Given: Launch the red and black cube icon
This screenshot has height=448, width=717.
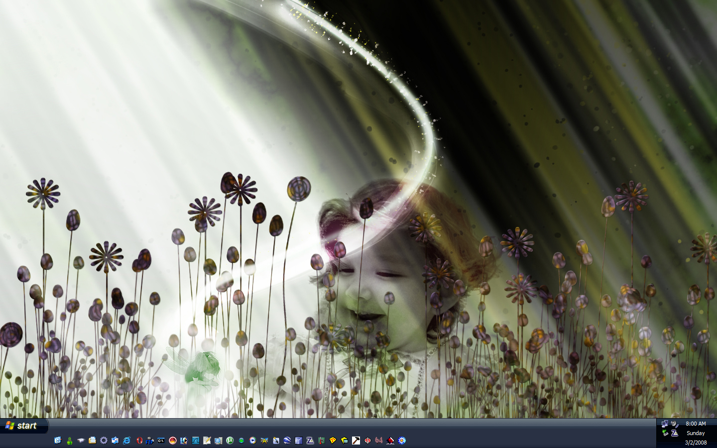Looking at the screenshot, I should (390, 441).
